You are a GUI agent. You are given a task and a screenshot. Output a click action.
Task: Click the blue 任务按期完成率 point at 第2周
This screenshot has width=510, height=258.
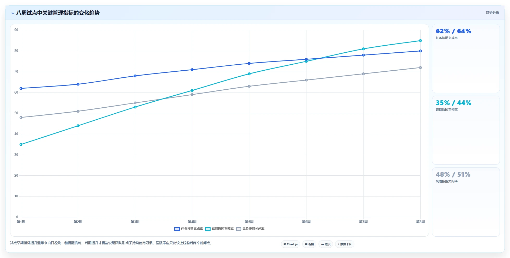coord(78,84)
